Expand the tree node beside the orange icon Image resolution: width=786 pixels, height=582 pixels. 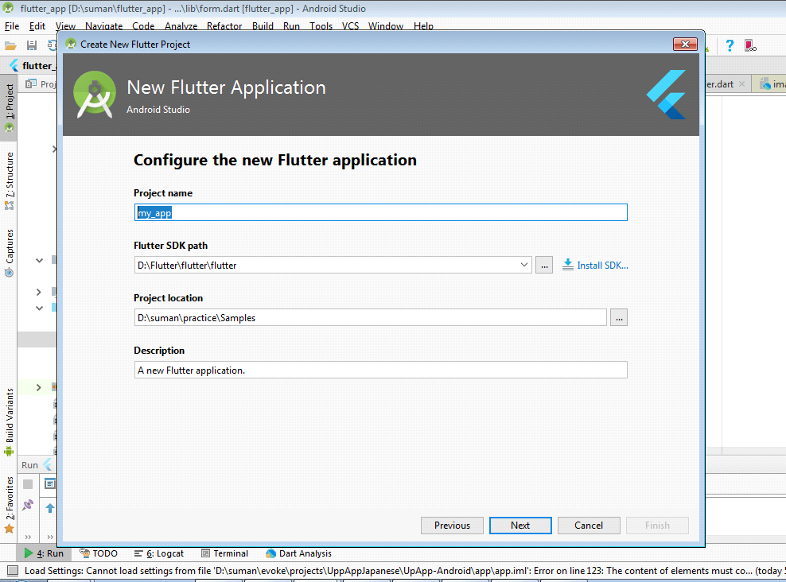(x=39, y=388)
